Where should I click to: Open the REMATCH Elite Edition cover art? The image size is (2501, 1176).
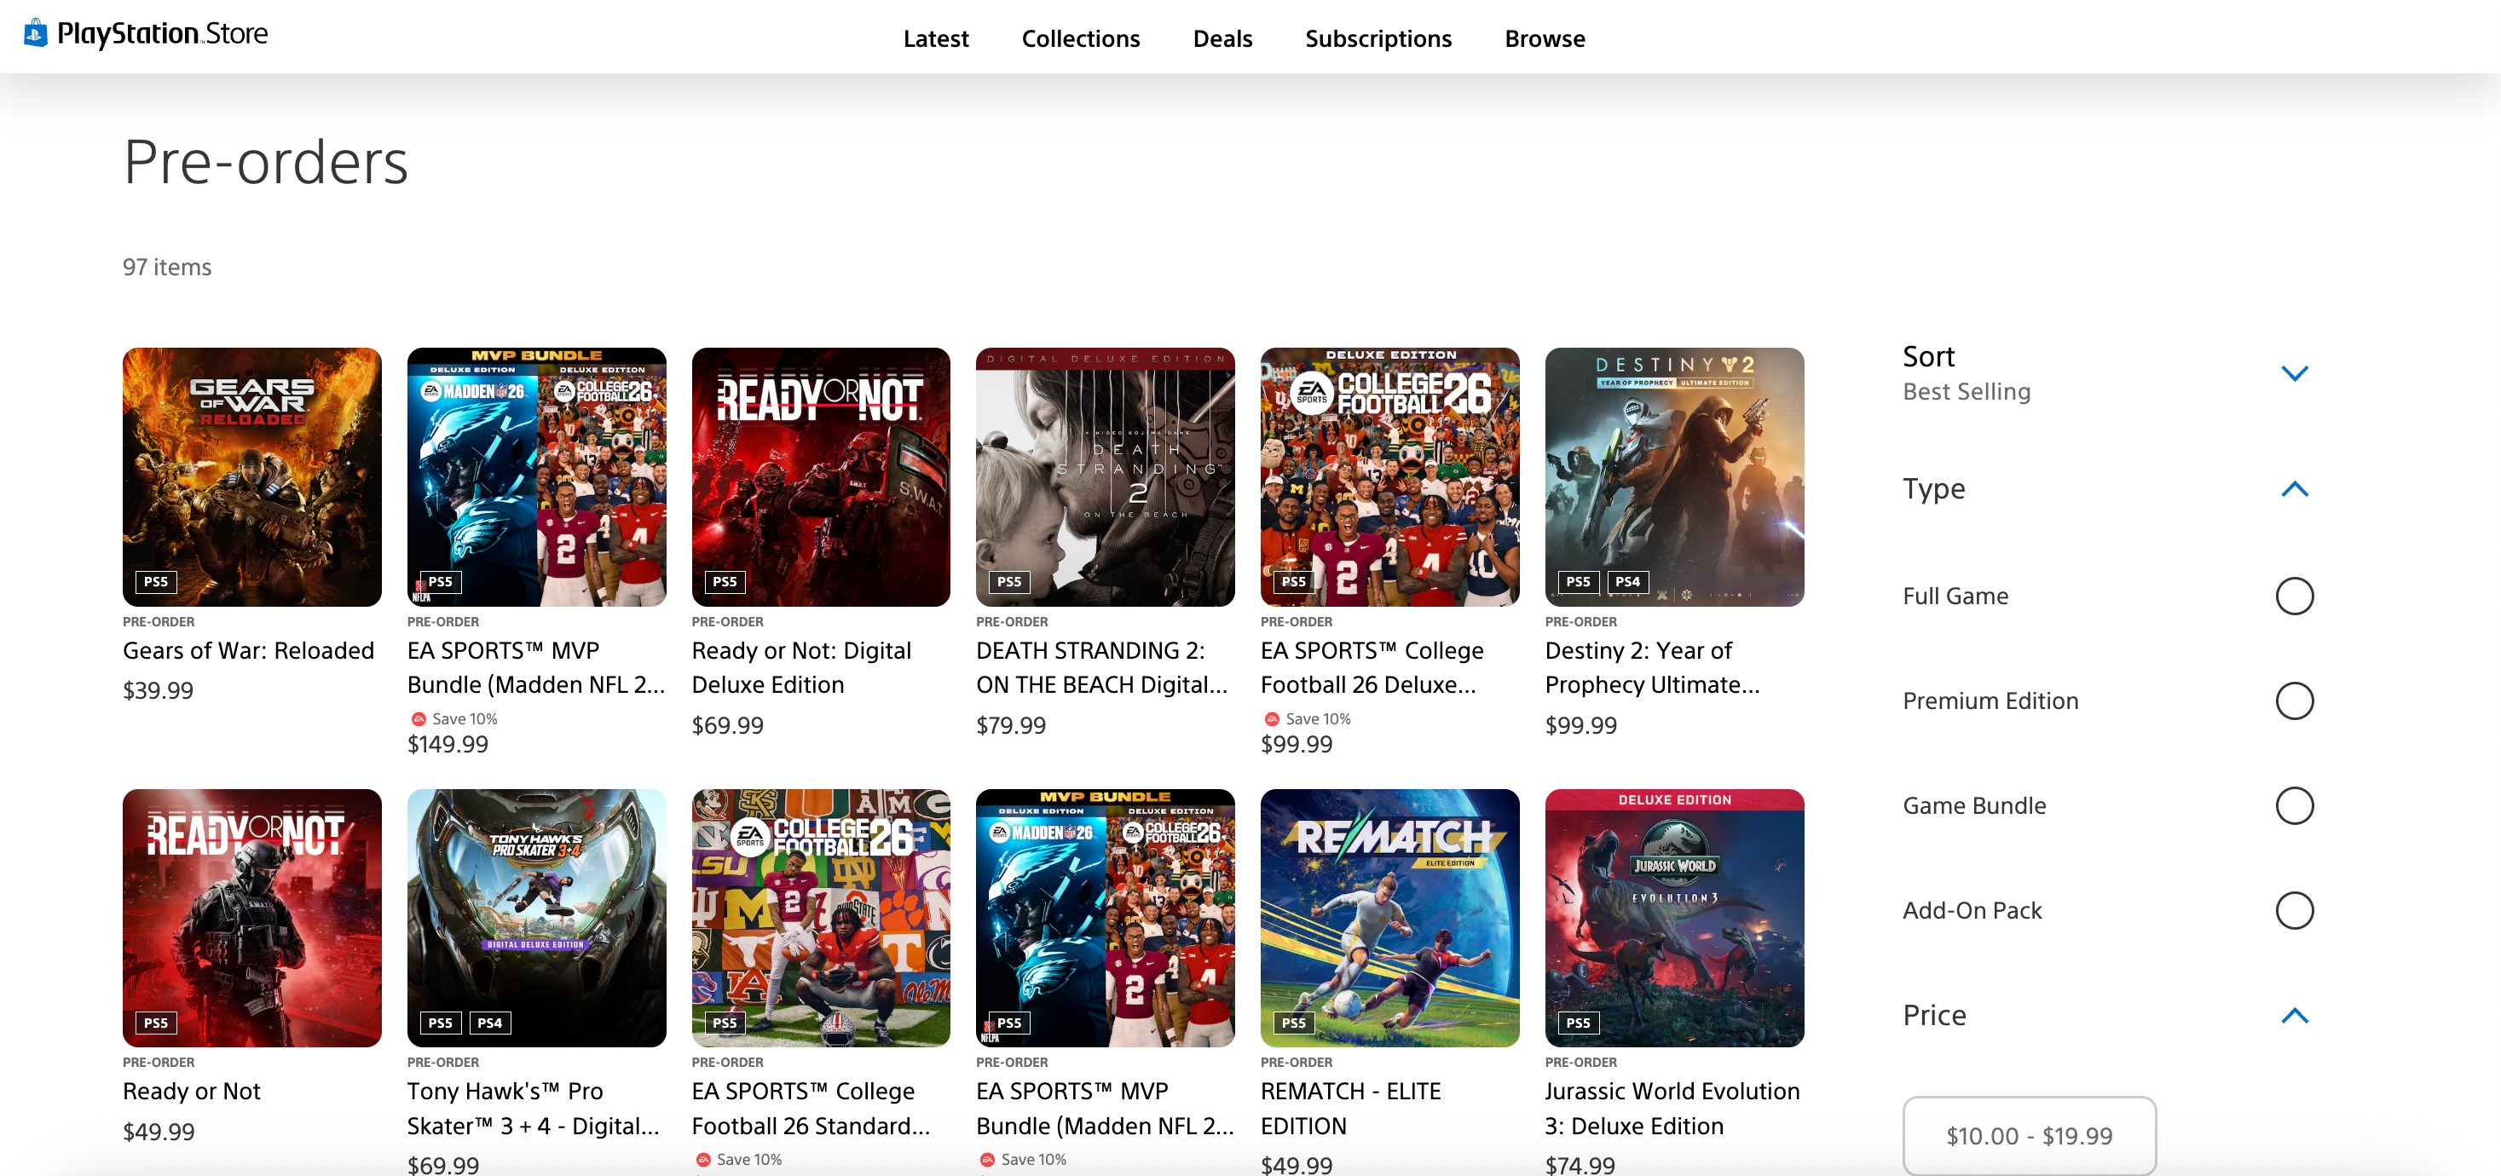(x=1389, y=917)
